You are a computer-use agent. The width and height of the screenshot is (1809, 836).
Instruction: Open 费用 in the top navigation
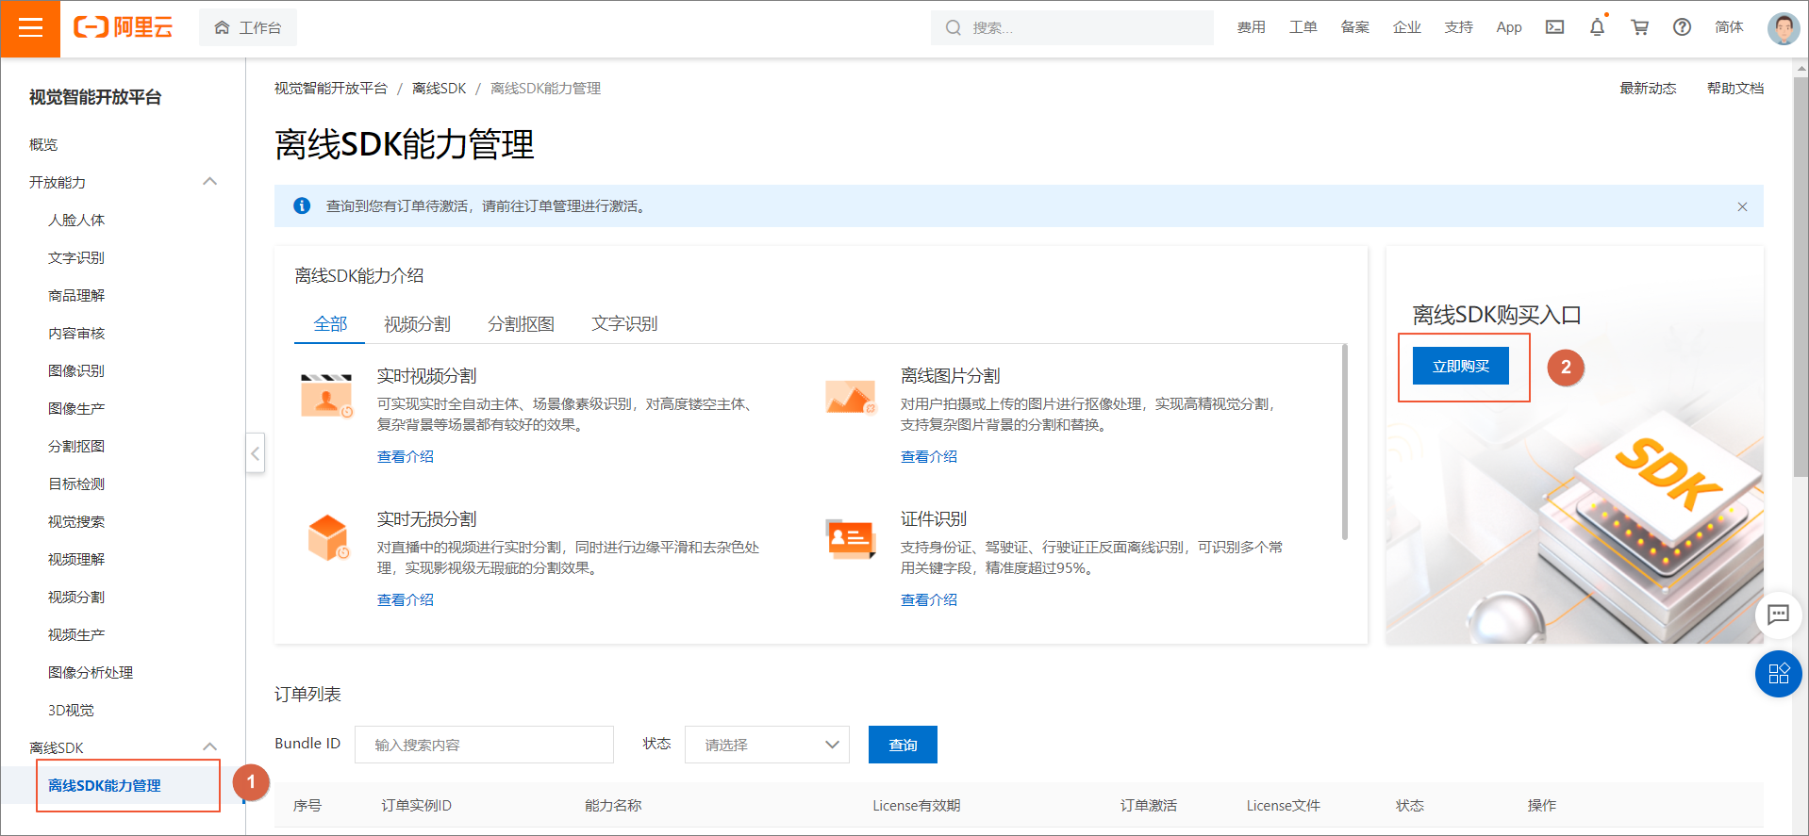click(1252, 27)
